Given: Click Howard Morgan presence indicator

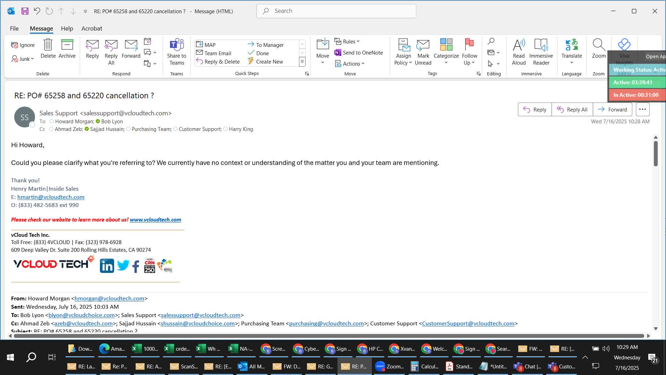Looking at the screenshot, I should (x=52, y=122).
